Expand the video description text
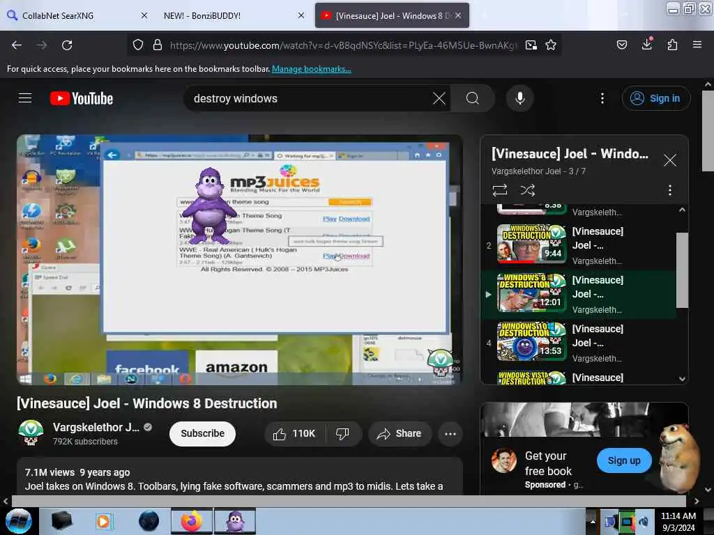 point(240,479)
